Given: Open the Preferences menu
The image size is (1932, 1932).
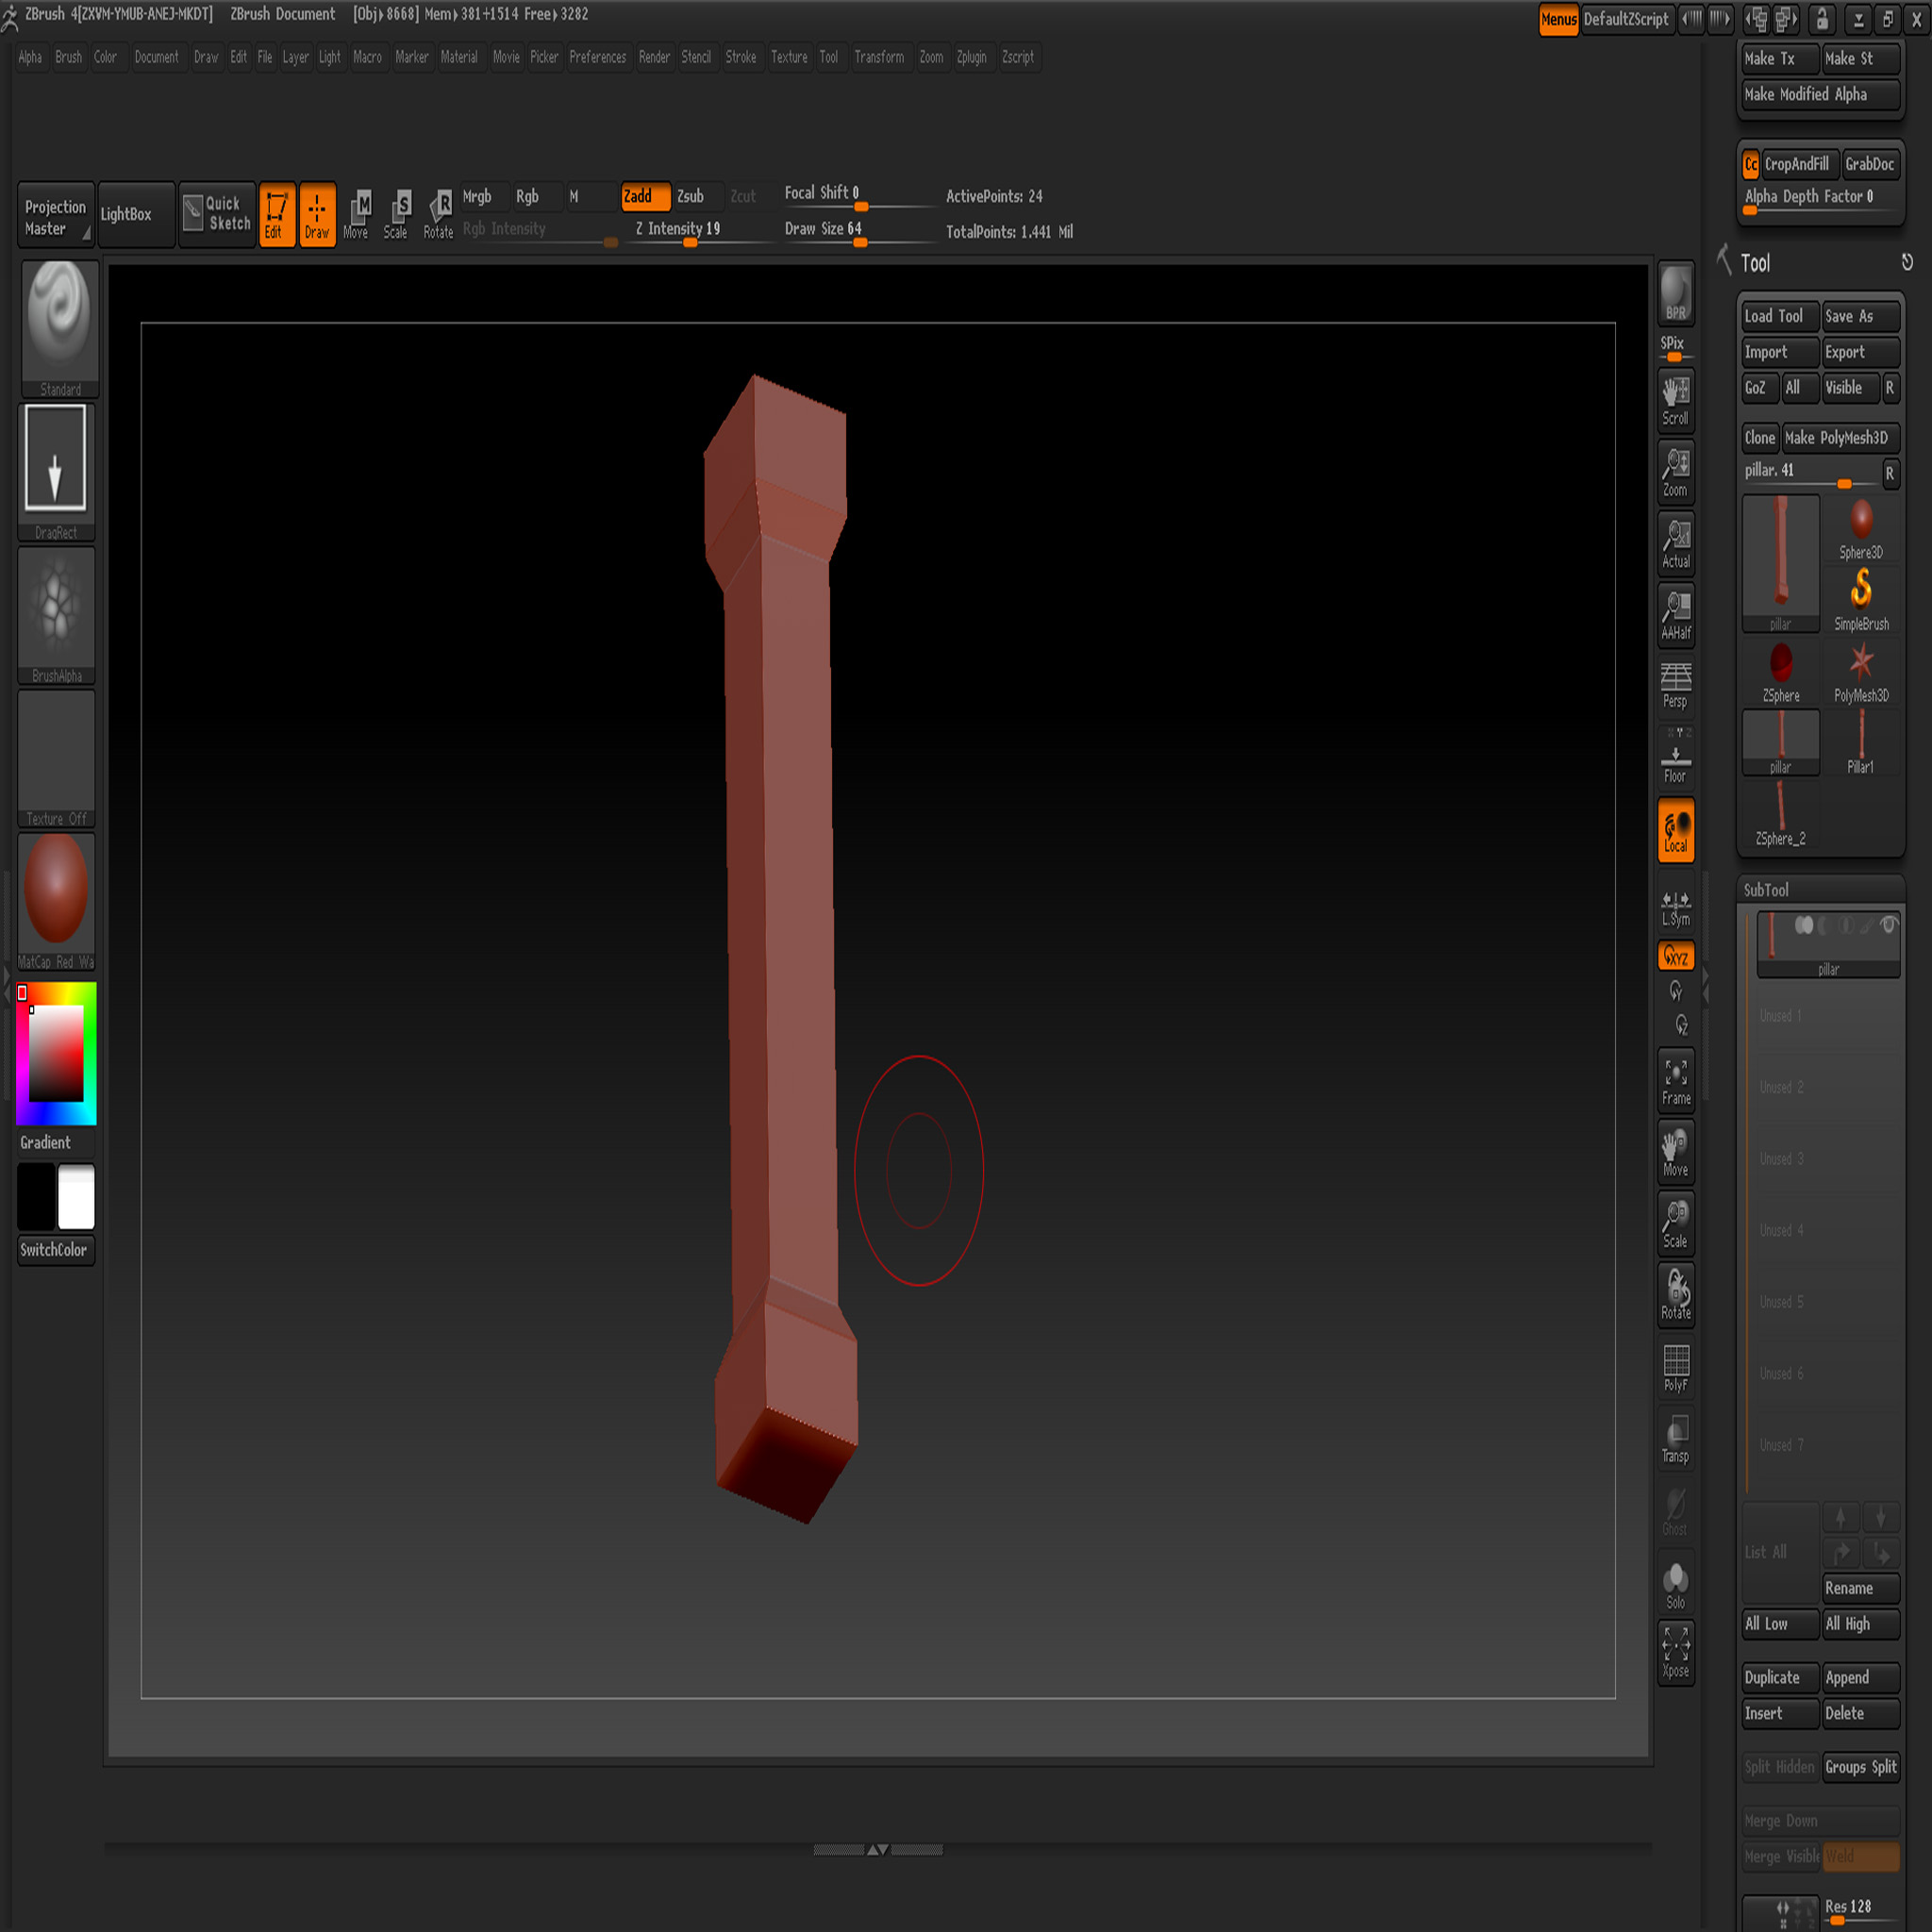Looking at the screenshot, I should click(x=597, y=57).
